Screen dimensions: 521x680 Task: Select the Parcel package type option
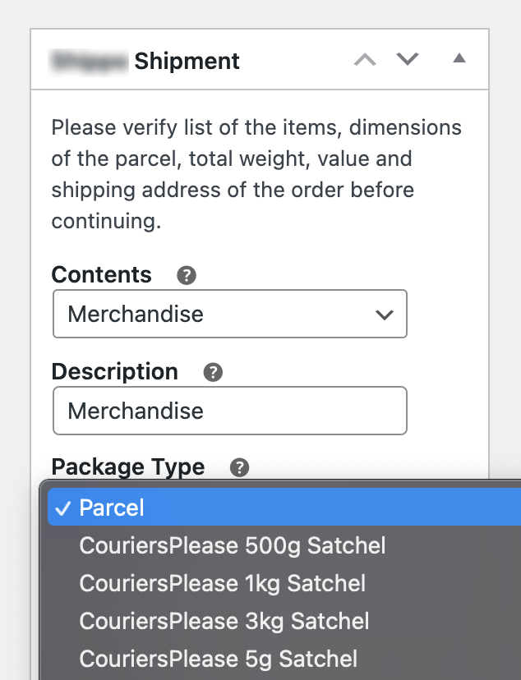111,508
